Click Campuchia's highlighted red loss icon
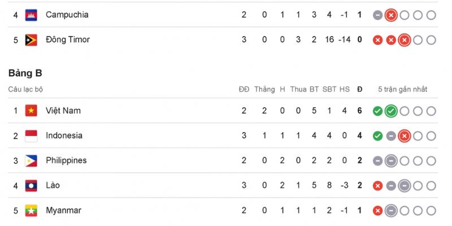The image size is (452, 226). coord(391,15)
